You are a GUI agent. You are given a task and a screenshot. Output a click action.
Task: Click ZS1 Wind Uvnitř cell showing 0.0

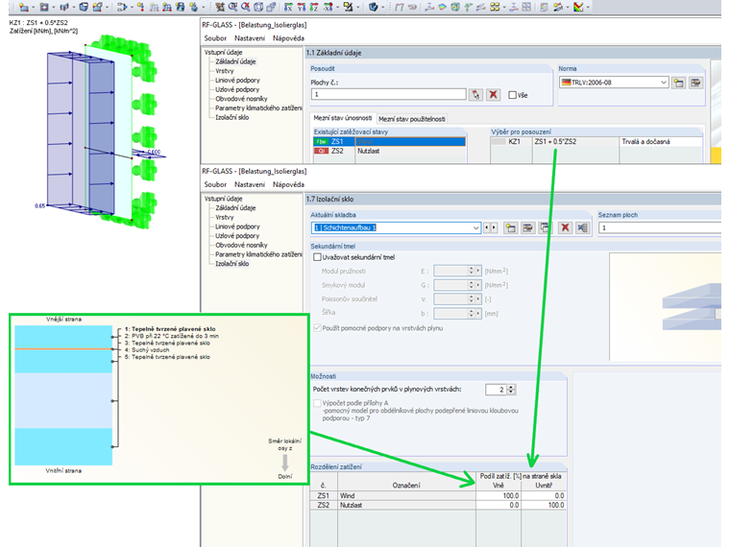point(544,496)
